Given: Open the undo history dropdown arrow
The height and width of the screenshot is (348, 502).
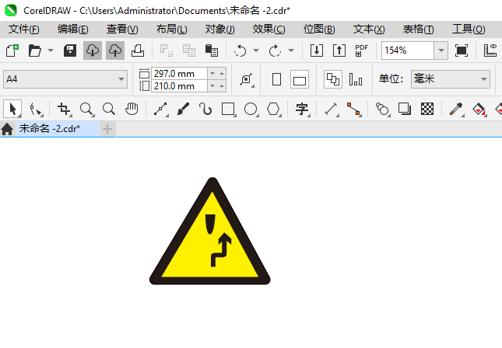Looking at the screenshot, I should [x=256, y=50].
